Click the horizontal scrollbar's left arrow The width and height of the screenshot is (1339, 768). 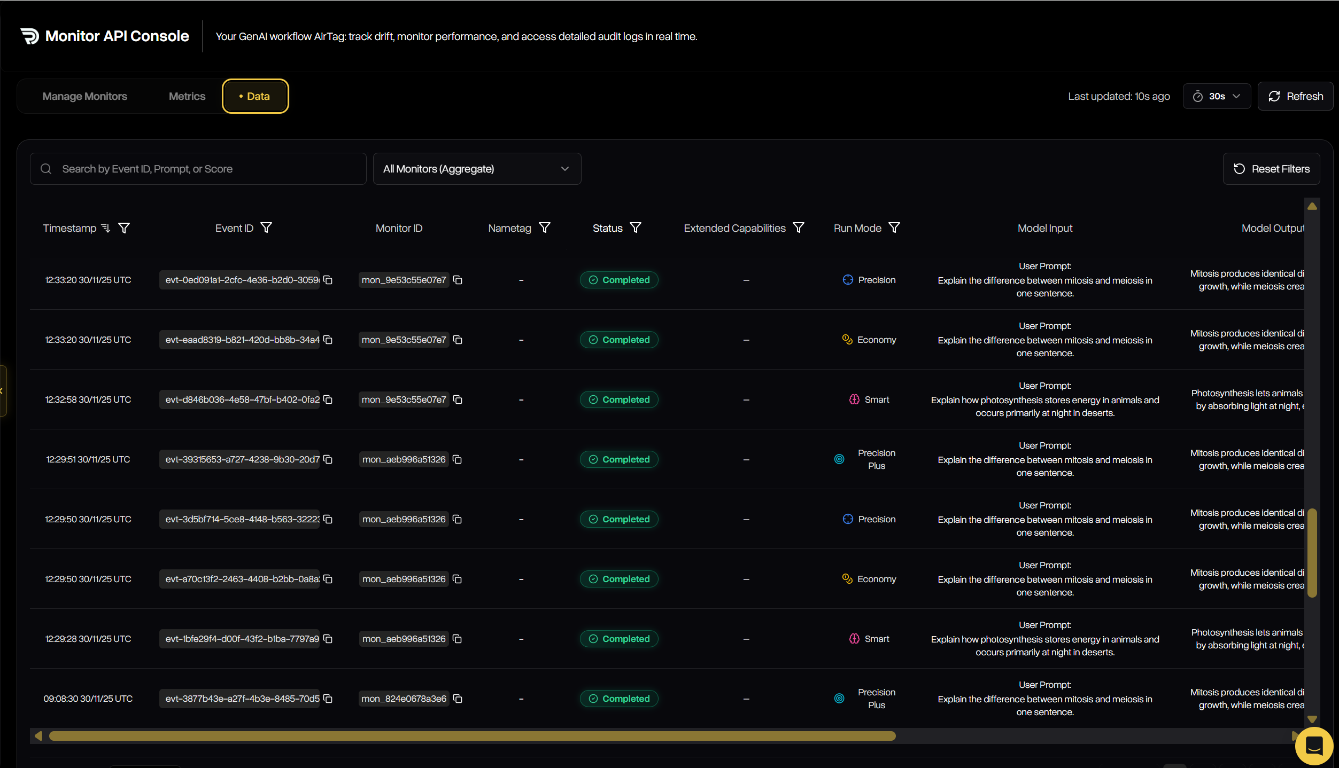[x=37, y=735]
